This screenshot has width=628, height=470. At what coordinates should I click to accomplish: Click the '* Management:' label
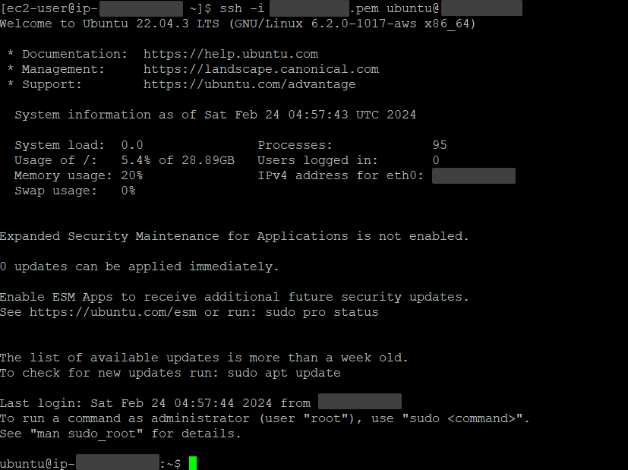(x=56, y=69)
